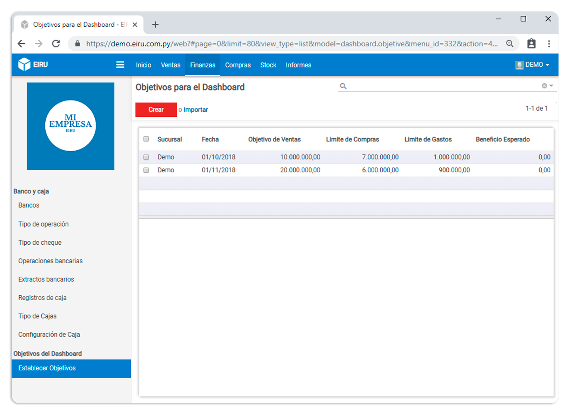Open Operaciones bancarias
This screenshot has width=571, height=418.
pos(50,261)
